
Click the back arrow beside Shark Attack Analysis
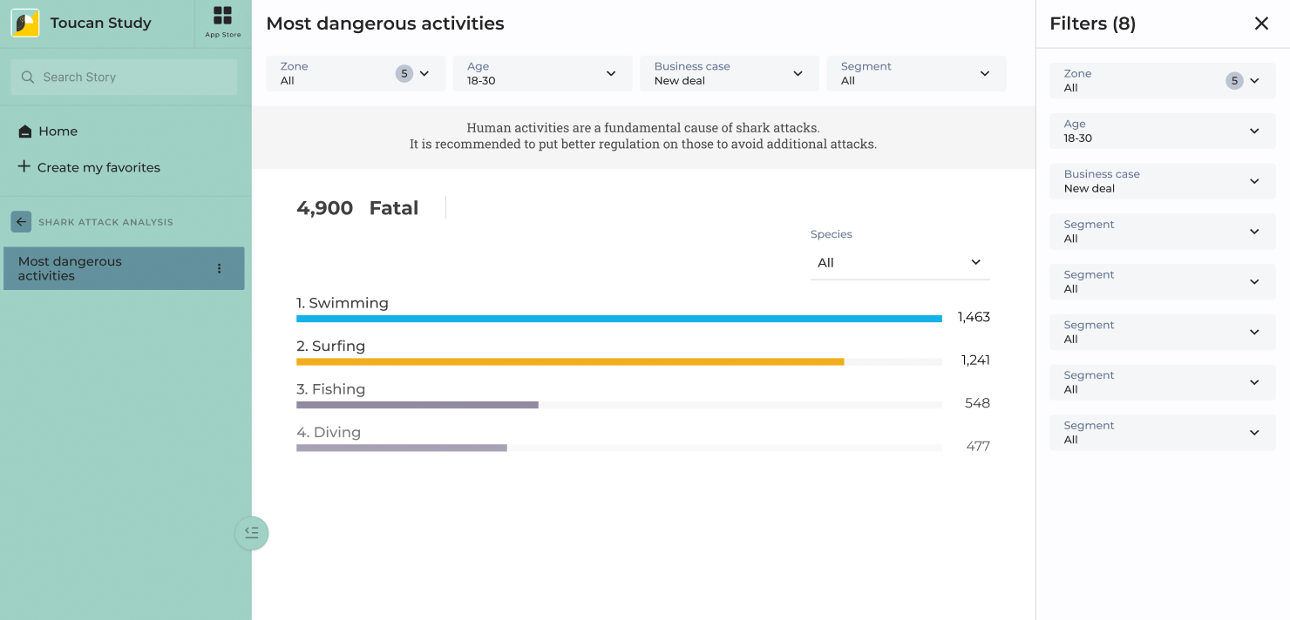pyautogui.click(x=21, y=222)
